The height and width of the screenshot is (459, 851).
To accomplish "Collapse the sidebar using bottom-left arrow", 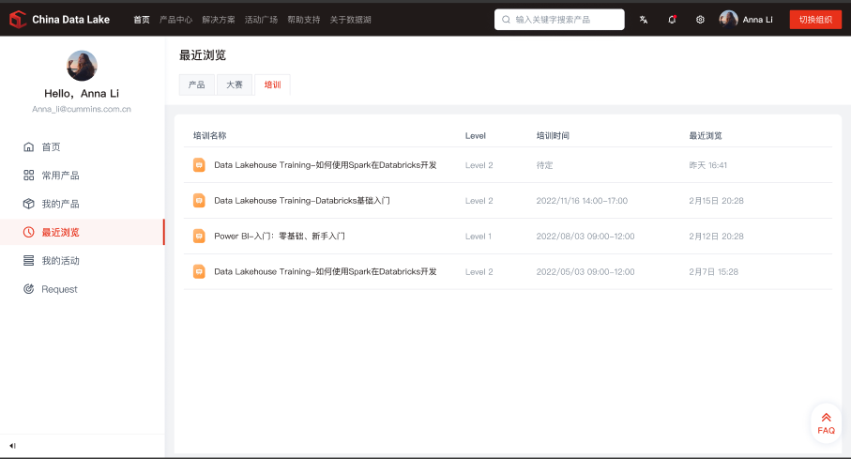I will click(x=13, y=445).
